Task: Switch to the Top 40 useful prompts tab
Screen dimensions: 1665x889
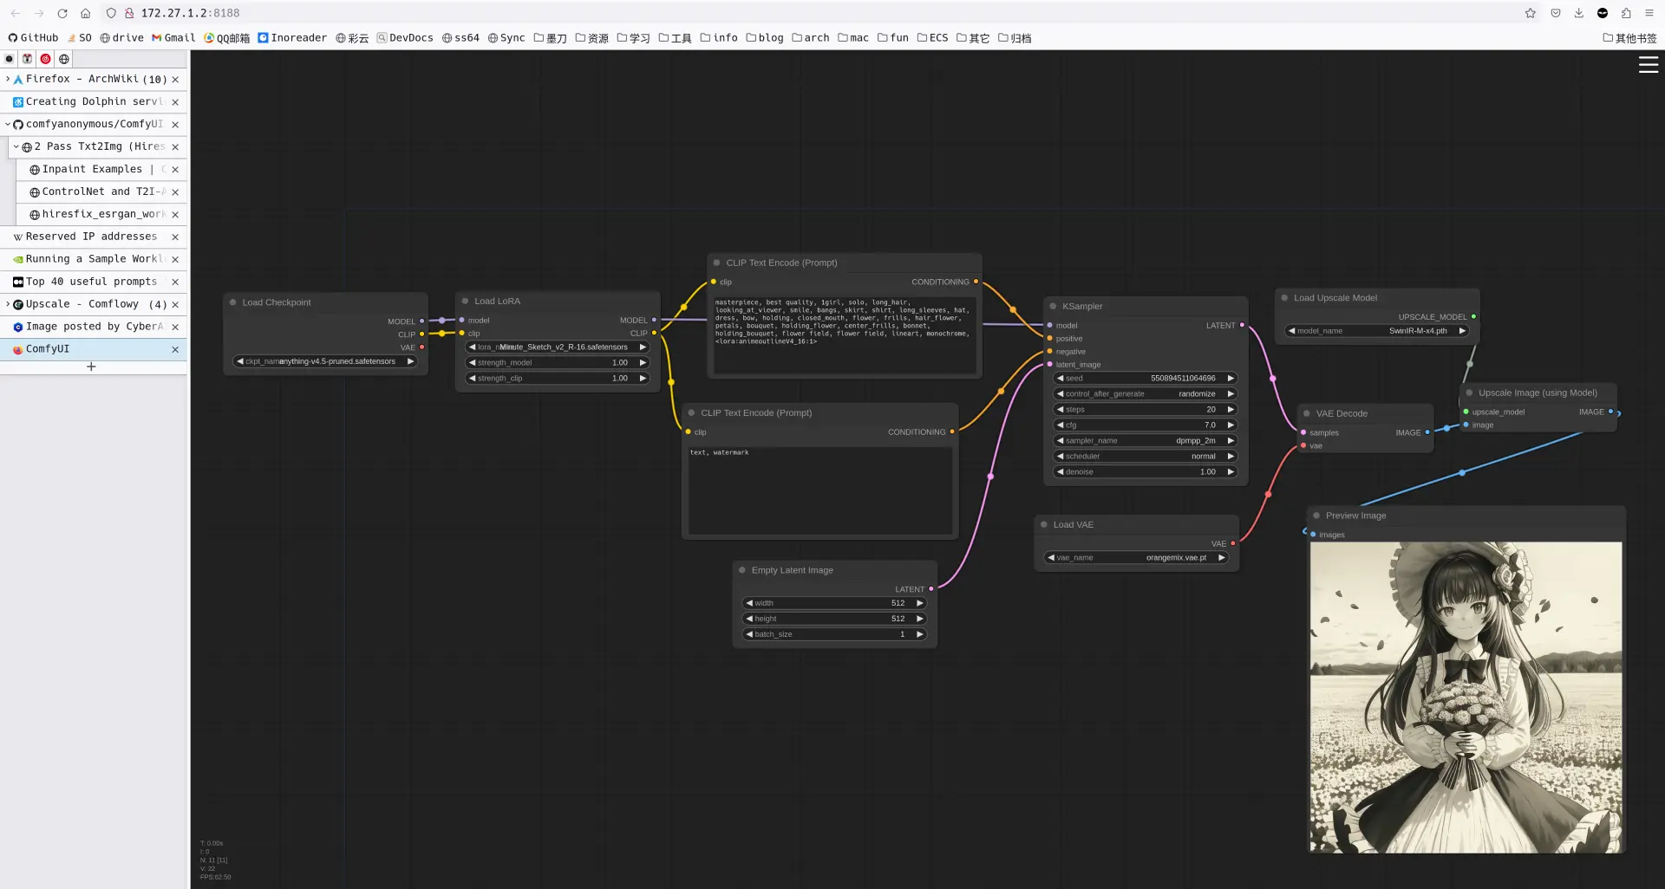Action: (x=91, y=282)
